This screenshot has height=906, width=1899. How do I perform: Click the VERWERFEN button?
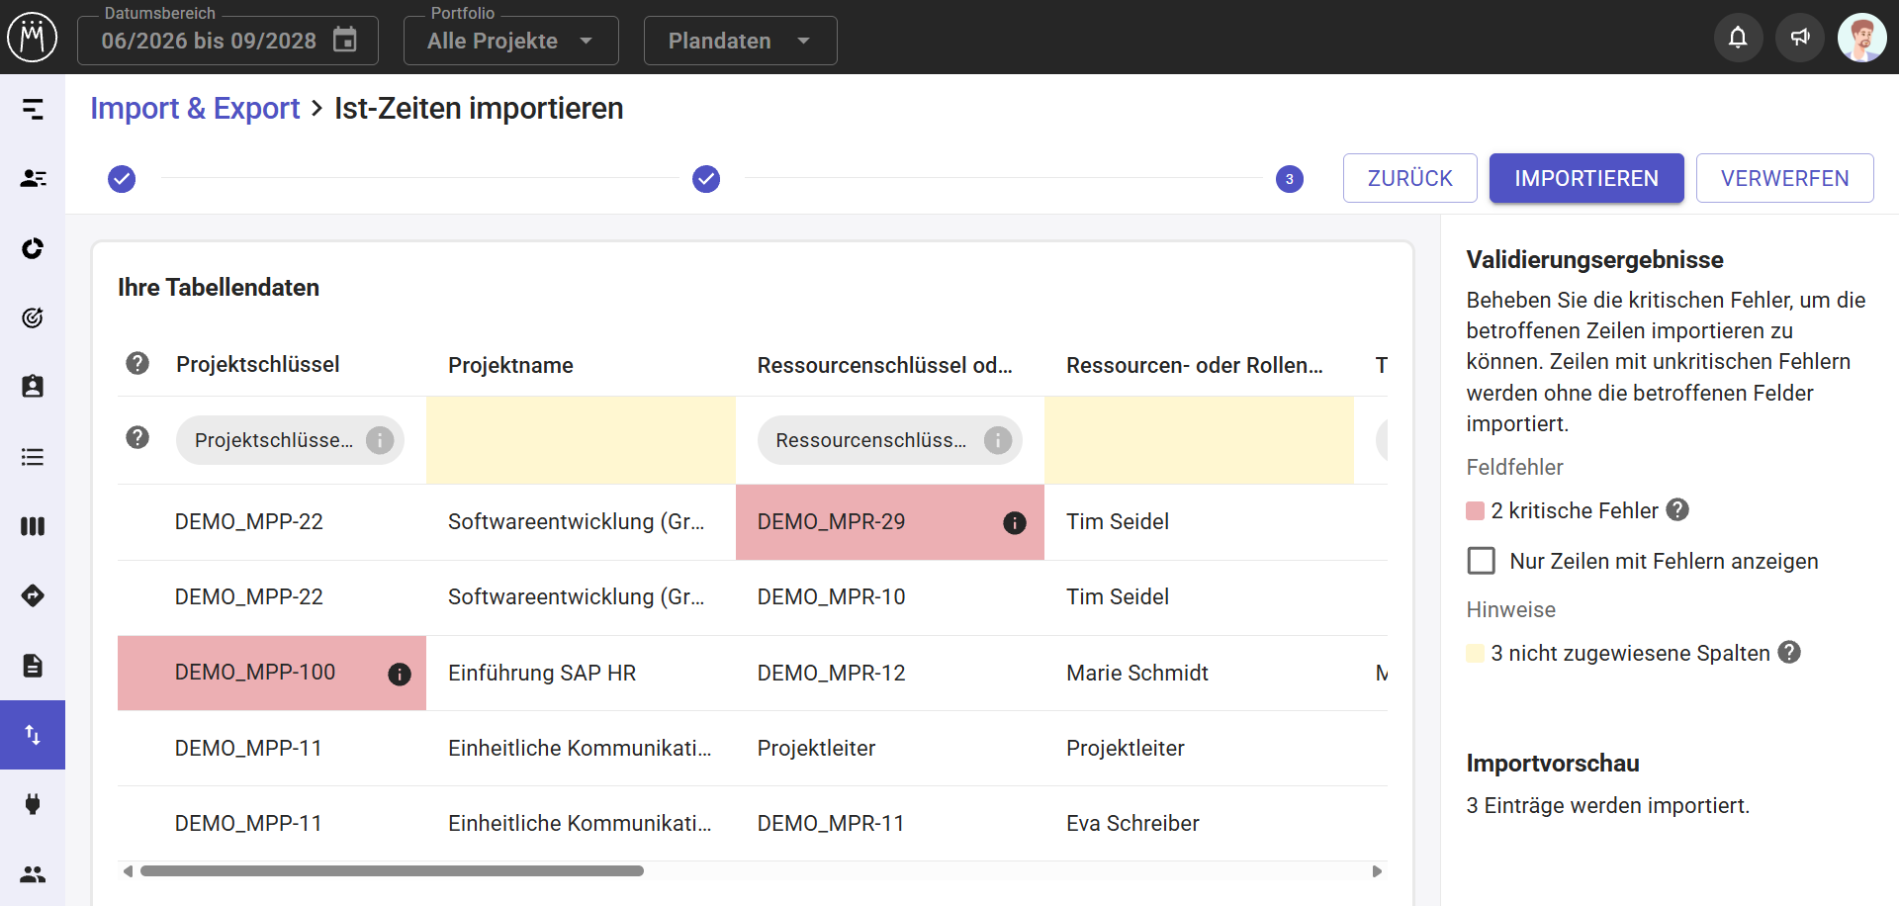[x=1785, y=178]
